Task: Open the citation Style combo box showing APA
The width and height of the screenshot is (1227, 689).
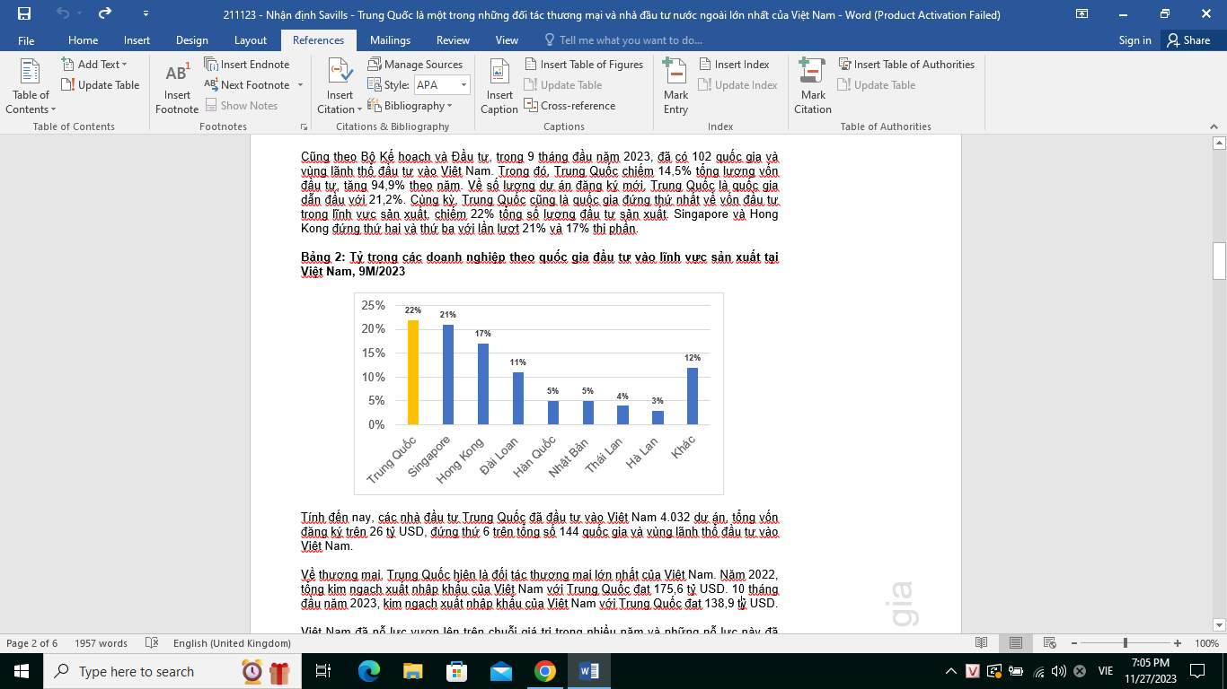Action: pyautogui.click(x=441, y=85)
